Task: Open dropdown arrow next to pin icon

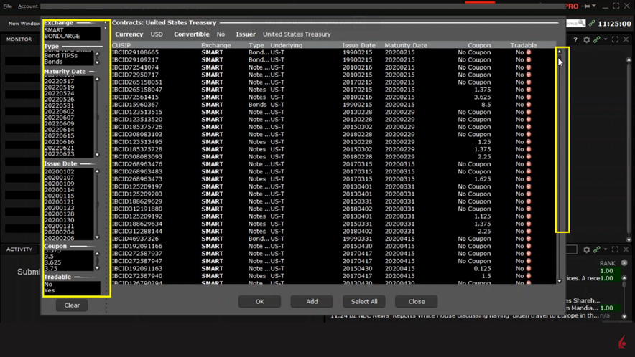Action: pos(594,6)
